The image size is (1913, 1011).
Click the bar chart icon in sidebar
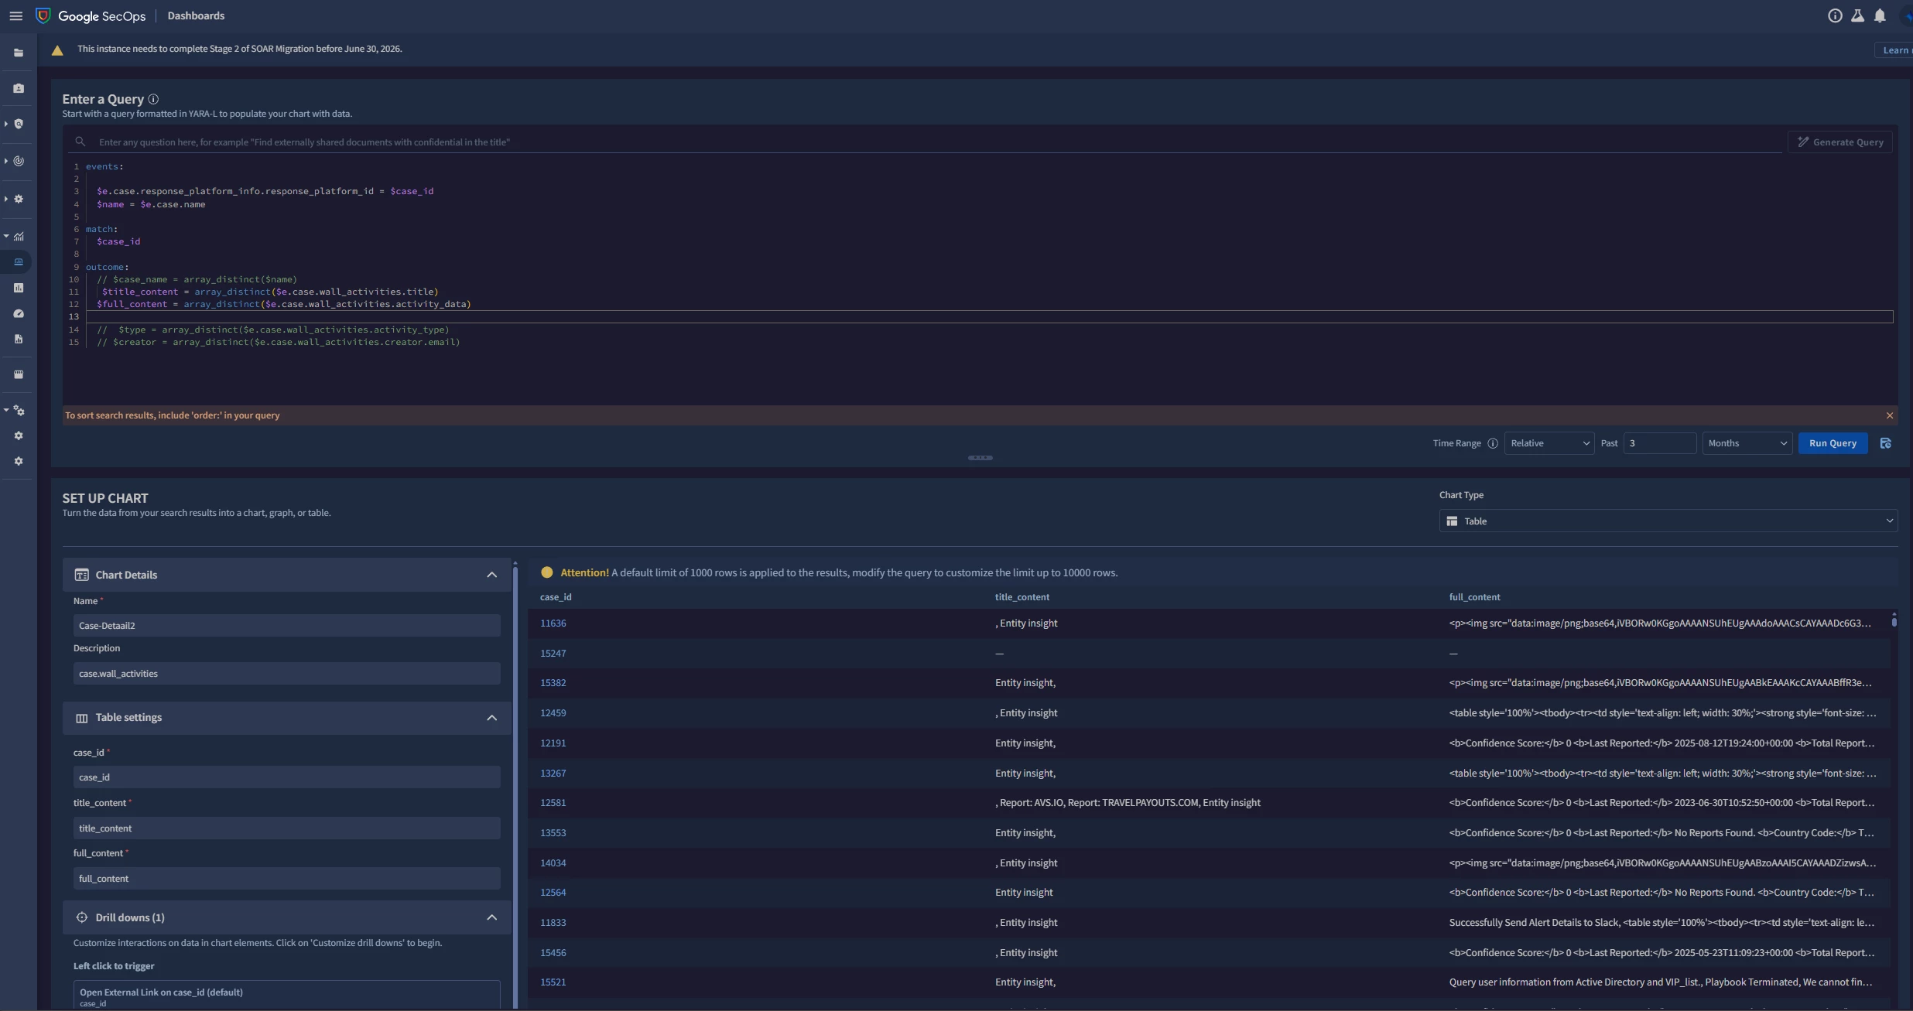19,288
